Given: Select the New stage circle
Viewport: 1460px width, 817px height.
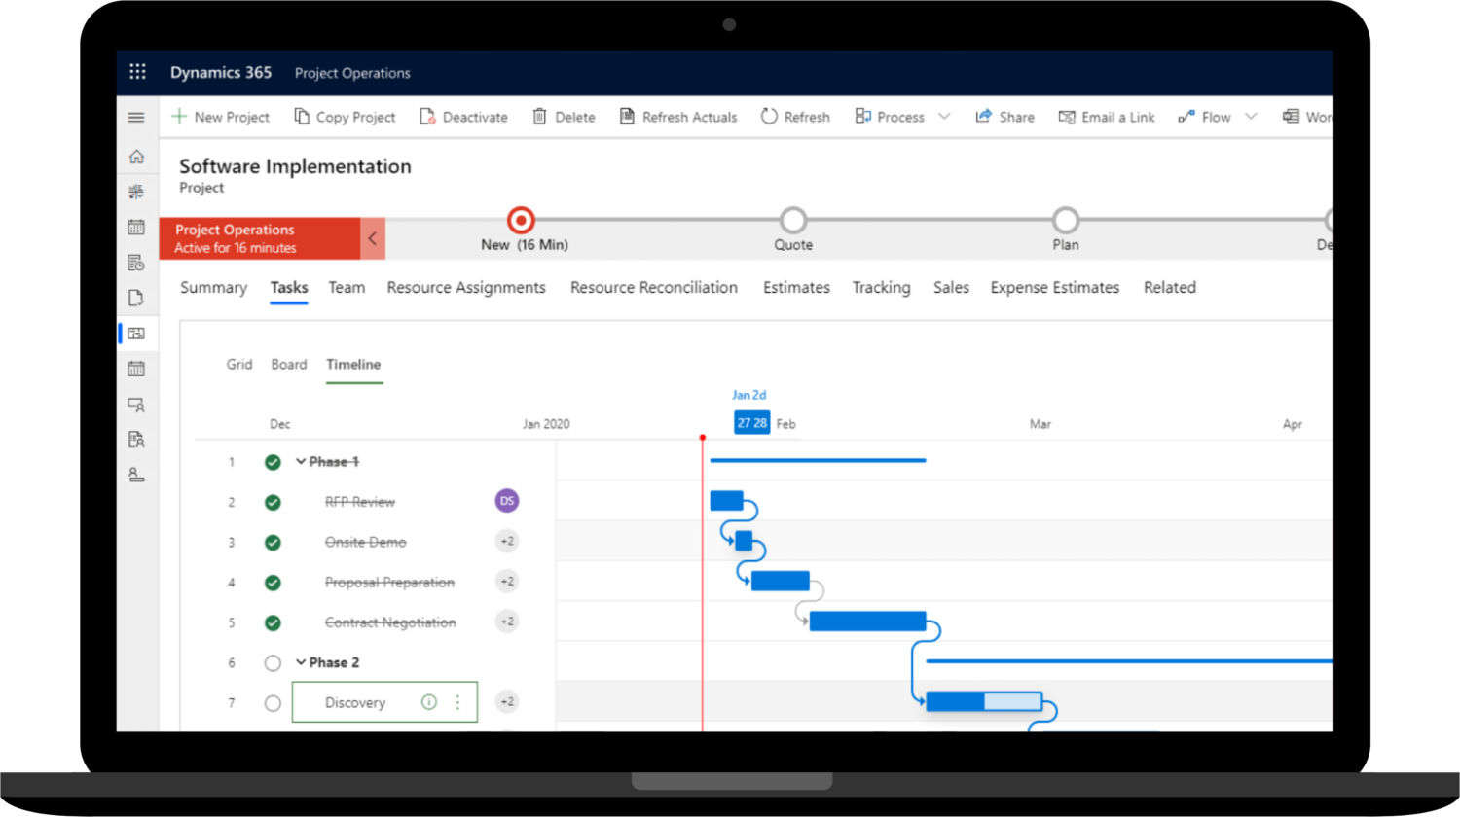Looking at the screenshot, I should (521, 220).
